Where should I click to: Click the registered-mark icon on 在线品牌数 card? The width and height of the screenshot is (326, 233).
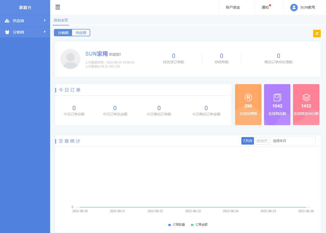248,97
